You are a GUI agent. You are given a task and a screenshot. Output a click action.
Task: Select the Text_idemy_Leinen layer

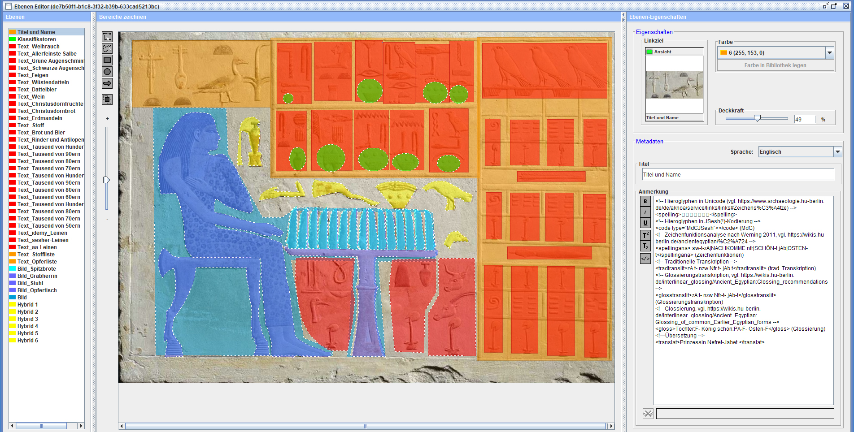click(47, 233)
